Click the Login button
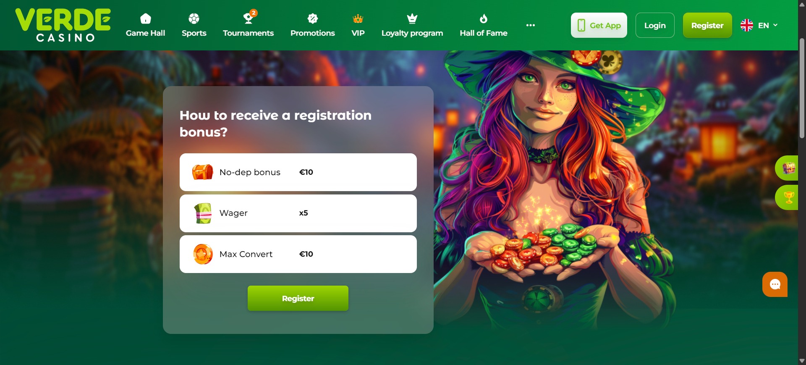The width and height of the screenshot is (806, 365). pos(655,25)
